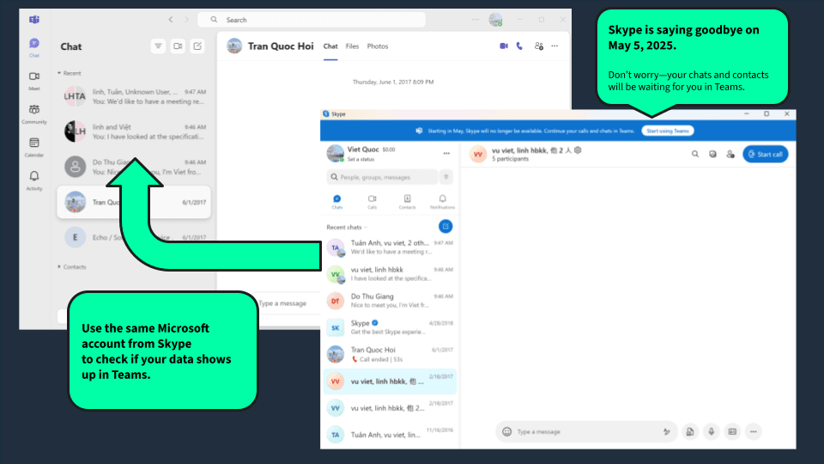The height and width of the screenshot is (464, 824).
Task: Expand the Contacts section in Teams
Action: click(72, 266)
